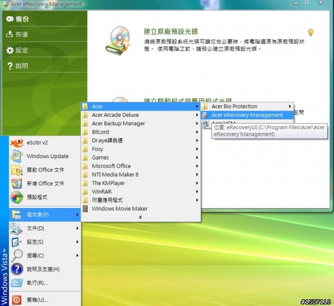This screenshot has height=306, width=334.
Task: Open 附屬應用程式 accessories folder
Action: pos(140,200)
